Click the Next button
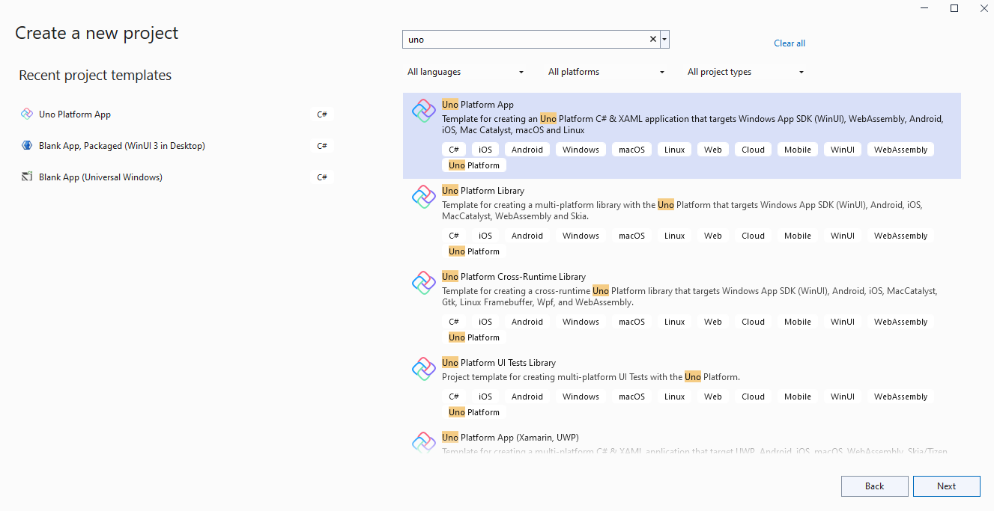This screenshot has width=994, height=511. pyautogui.click(x=946, y=486)
